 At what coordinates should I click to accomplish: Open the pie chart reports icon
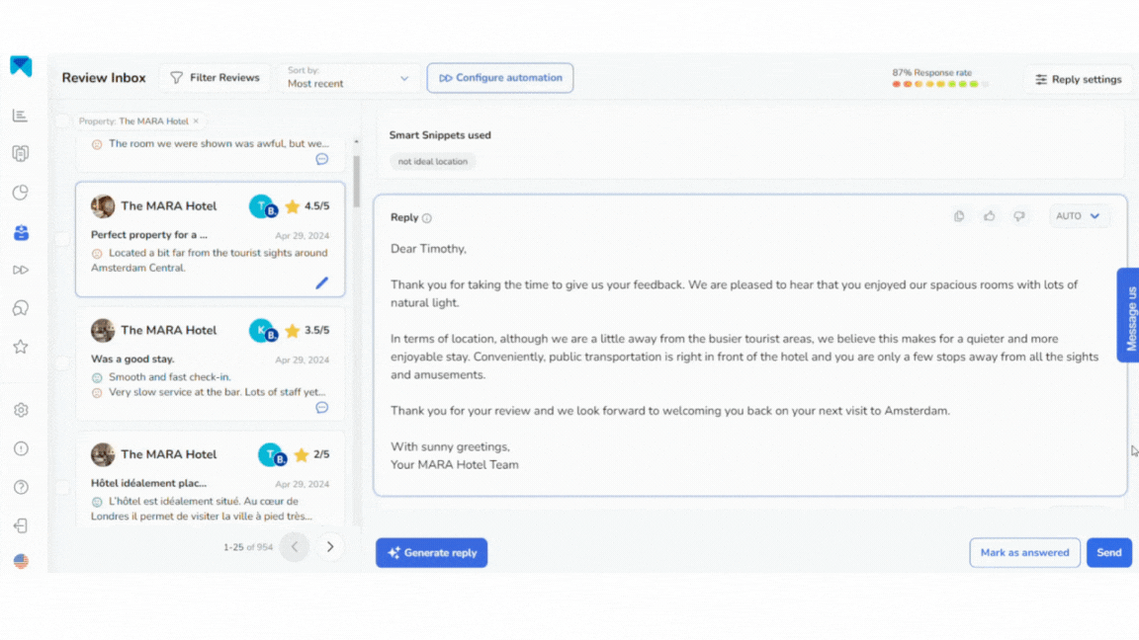(21, 193)
